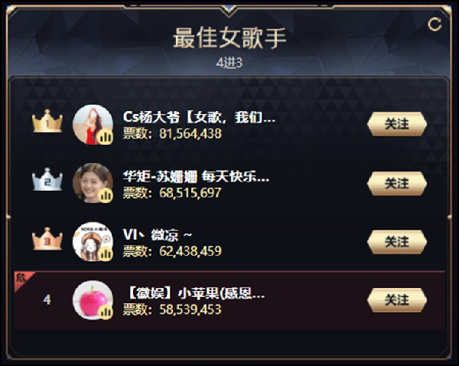459x366 pixels.
Task: Click the bronze third-place crown icon
Action: tap(47, 239)
